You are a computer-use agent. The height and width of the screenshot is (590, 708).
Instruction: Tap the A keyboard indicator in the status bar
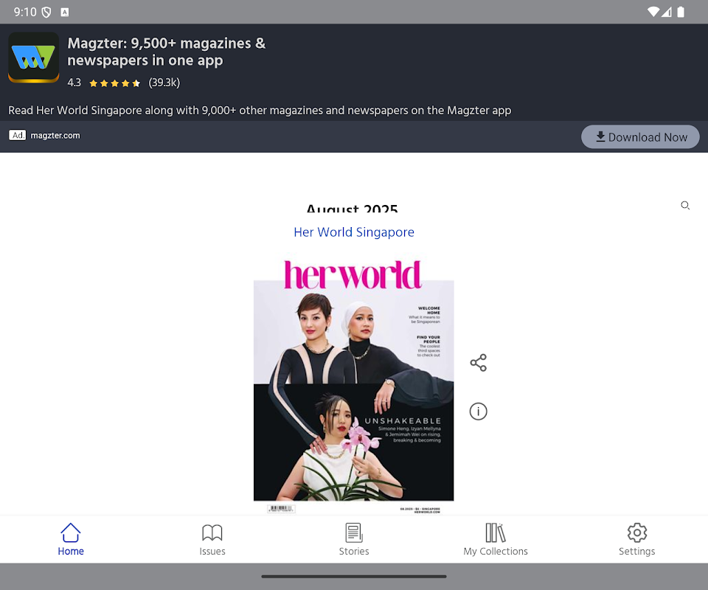tap(65, 13)
